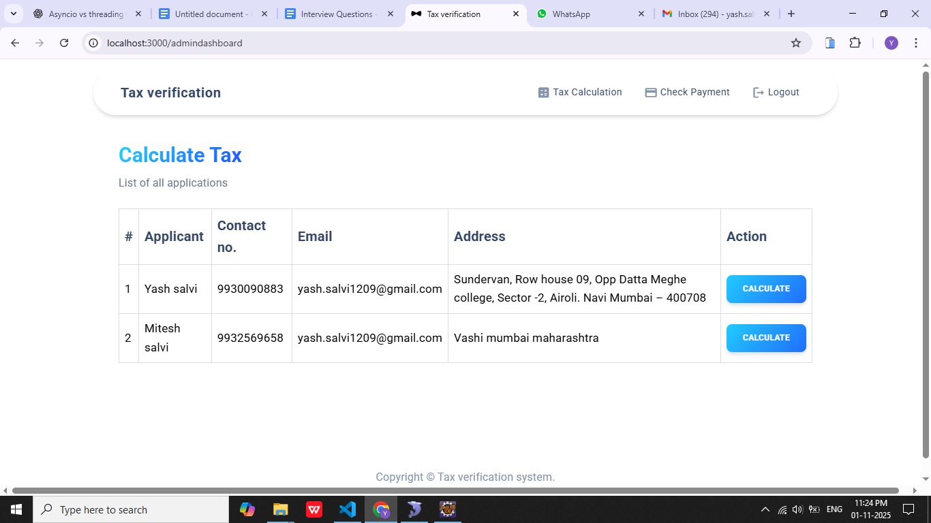
Task: Click Calculate button for Mitesh salvi
Action: coord(765,338)
